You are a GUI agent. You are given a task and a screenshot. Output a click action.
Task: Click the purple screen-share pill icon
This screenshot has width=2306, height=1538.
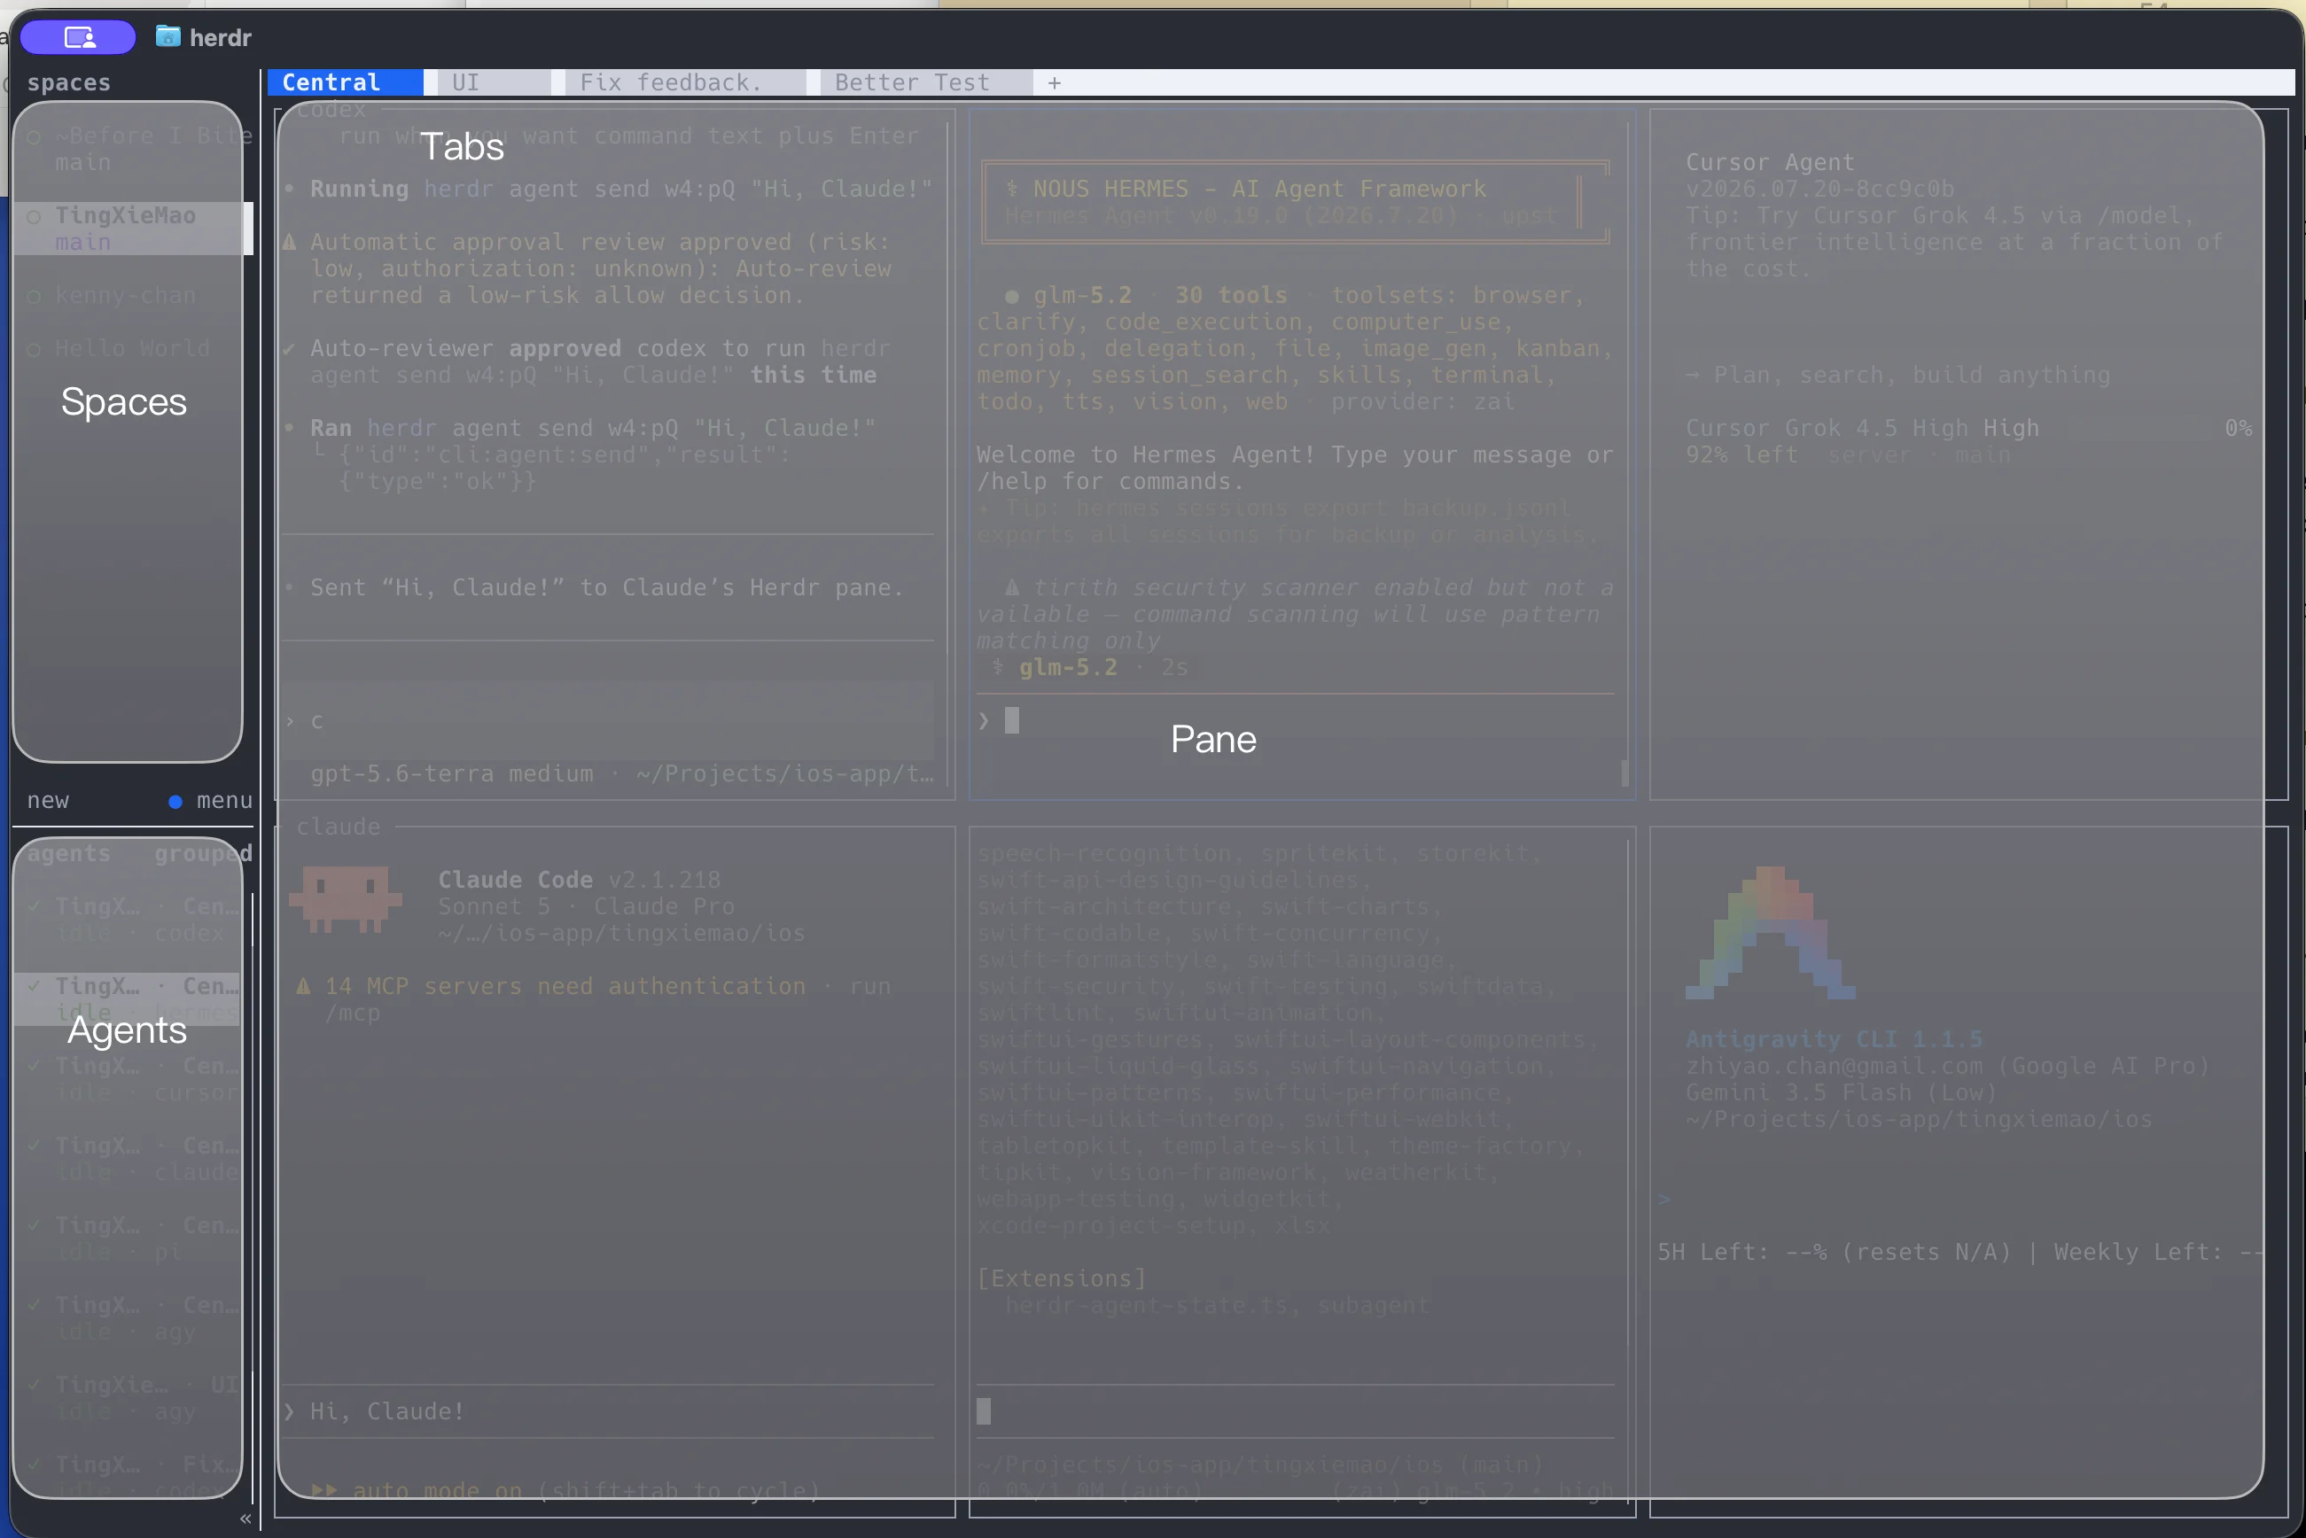click(x=77, y=37)
